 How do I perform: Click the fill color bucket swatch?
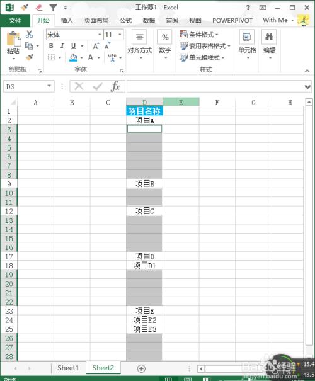pos(74,57)
